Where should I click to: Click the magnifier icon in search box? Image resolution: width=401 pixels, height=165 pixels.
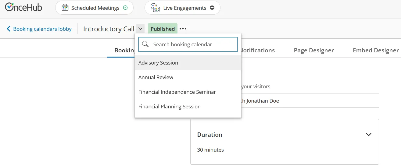[x=145, y=44]
